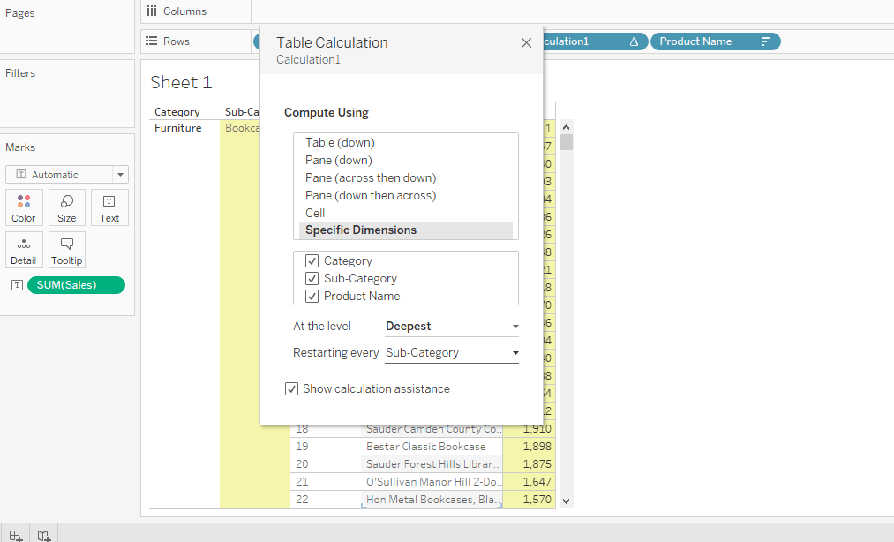Close the Table Calculation dialog

tap(526, 42)
